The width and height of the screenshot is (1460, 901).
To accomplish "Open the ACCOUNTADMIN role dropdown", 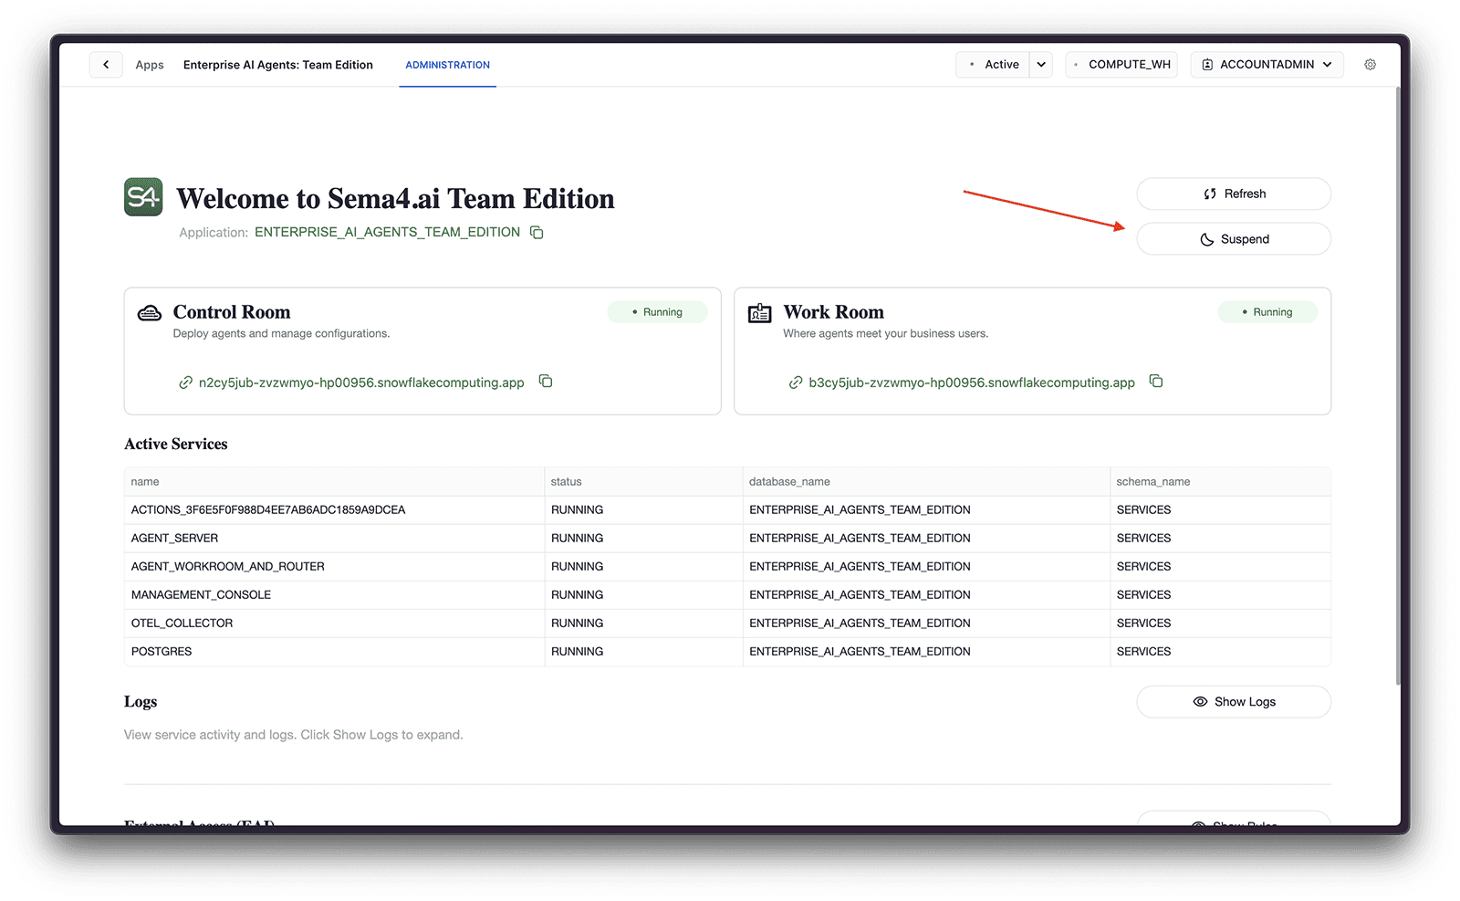I will 1267,65.
